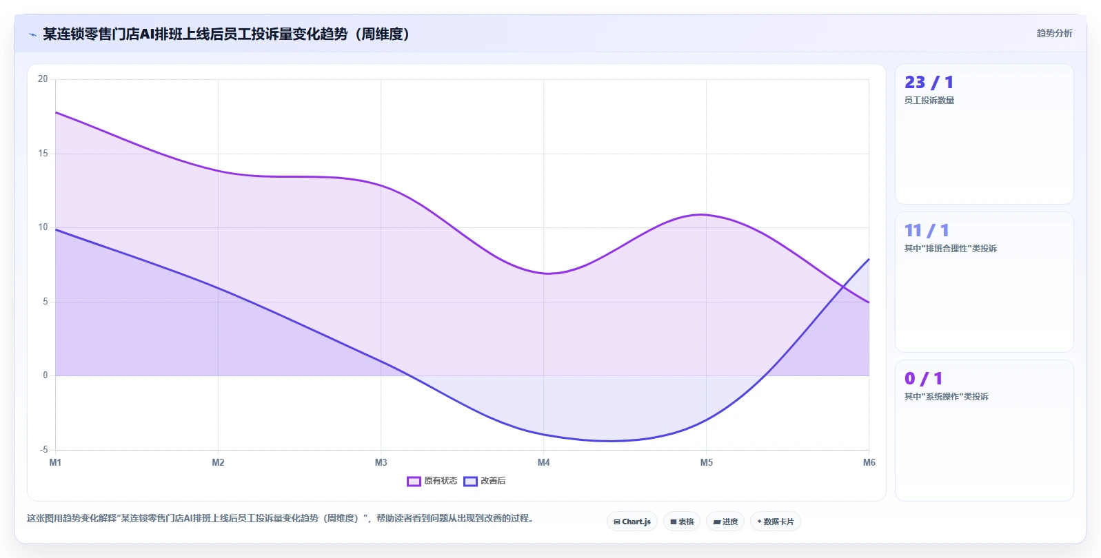This screenshot has width=1101, height=558.
Task: Click the y-axis value -5
Action: click(43, 450)
